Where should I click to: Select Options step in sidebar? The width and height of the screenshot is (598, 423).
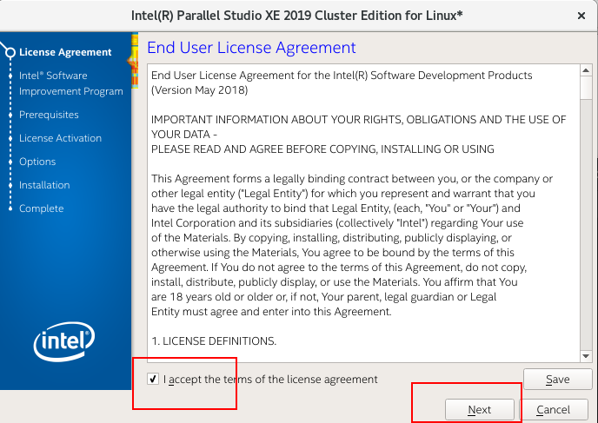pyautogui.click(x=37, y=162)
